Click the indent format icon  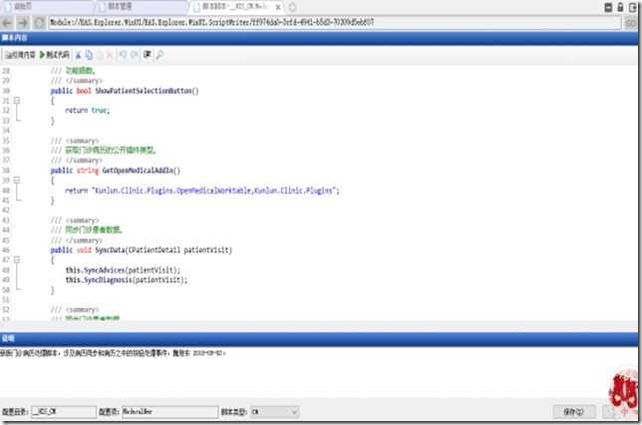147,55
